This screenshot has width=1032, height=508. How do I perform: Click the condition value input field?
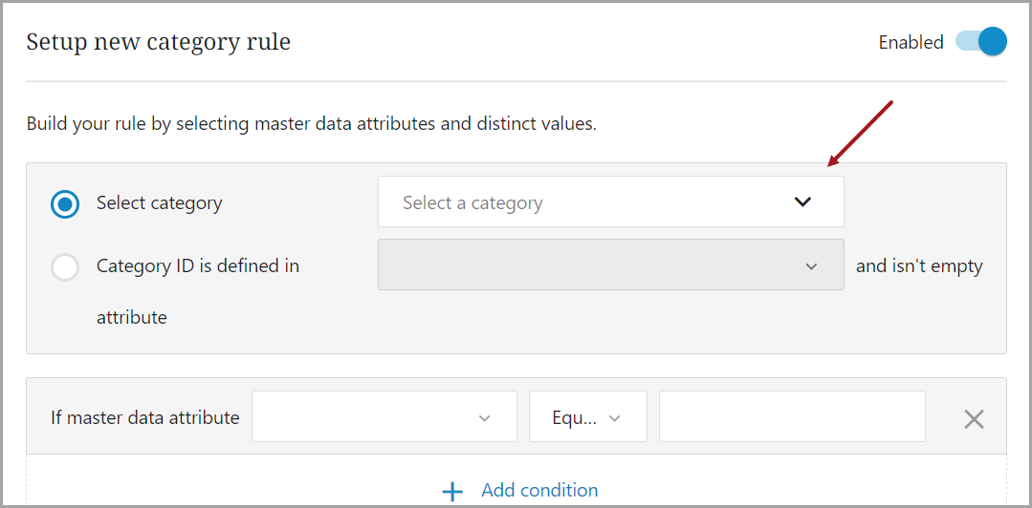[x=792, y=417]
